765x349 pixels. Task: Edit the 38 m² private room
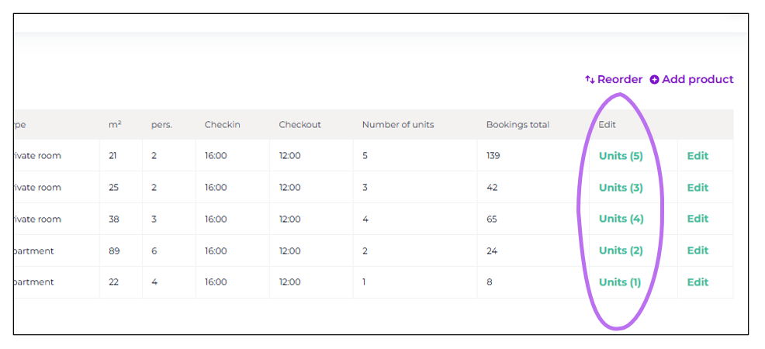697,219
